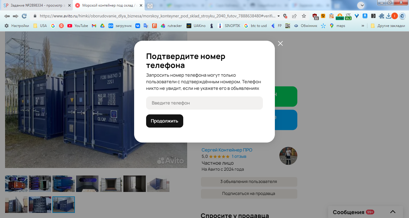Open the FP bookmark

(x=276, y=26)
